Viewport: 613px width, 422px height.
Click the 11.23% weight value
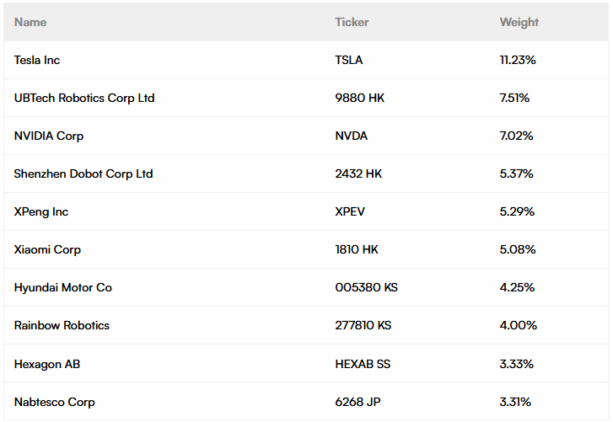(518, 60)
